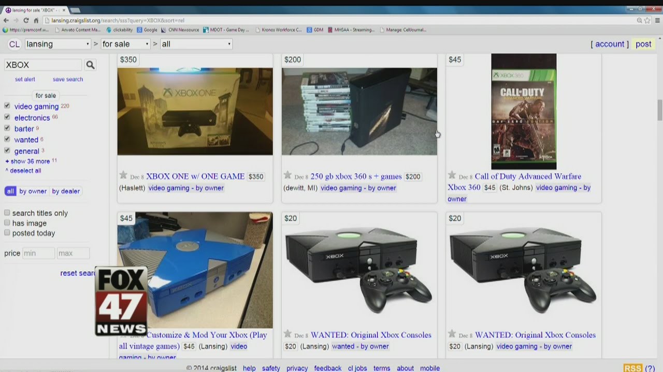
Task: Uncheck the barter category
Action: click(x=7, y=128)
